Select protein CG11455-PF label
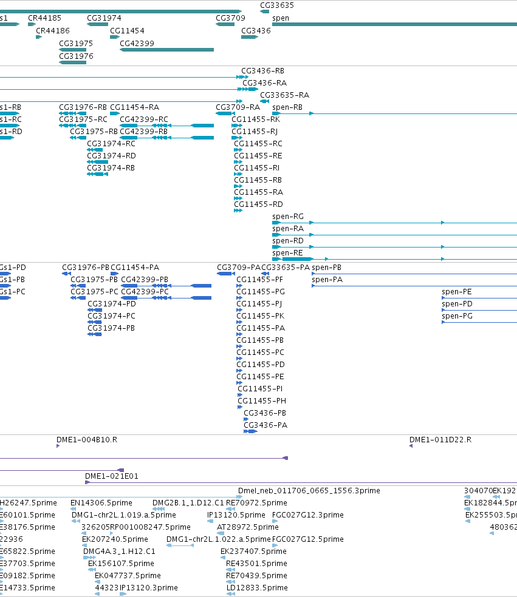 (x=259, y=280)
